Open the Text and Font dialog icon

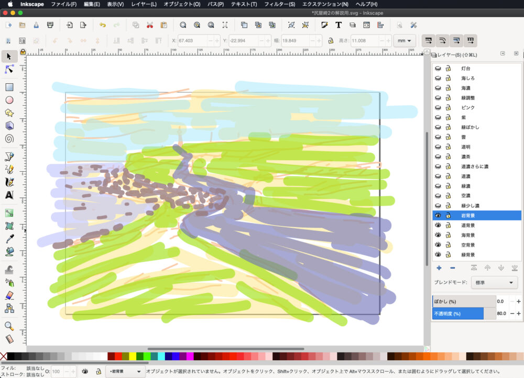point(339,25)
